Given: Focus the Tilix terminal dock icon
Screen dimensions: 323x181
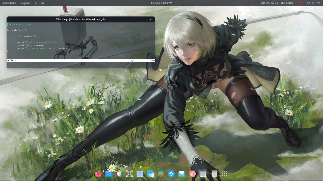Looking at the screenshot, I should coord(203,173).
